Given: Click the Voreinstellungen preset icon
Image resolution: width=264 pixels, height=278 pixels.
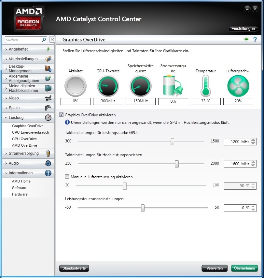Looking at the screenshot, I should [x=48, y=59].
